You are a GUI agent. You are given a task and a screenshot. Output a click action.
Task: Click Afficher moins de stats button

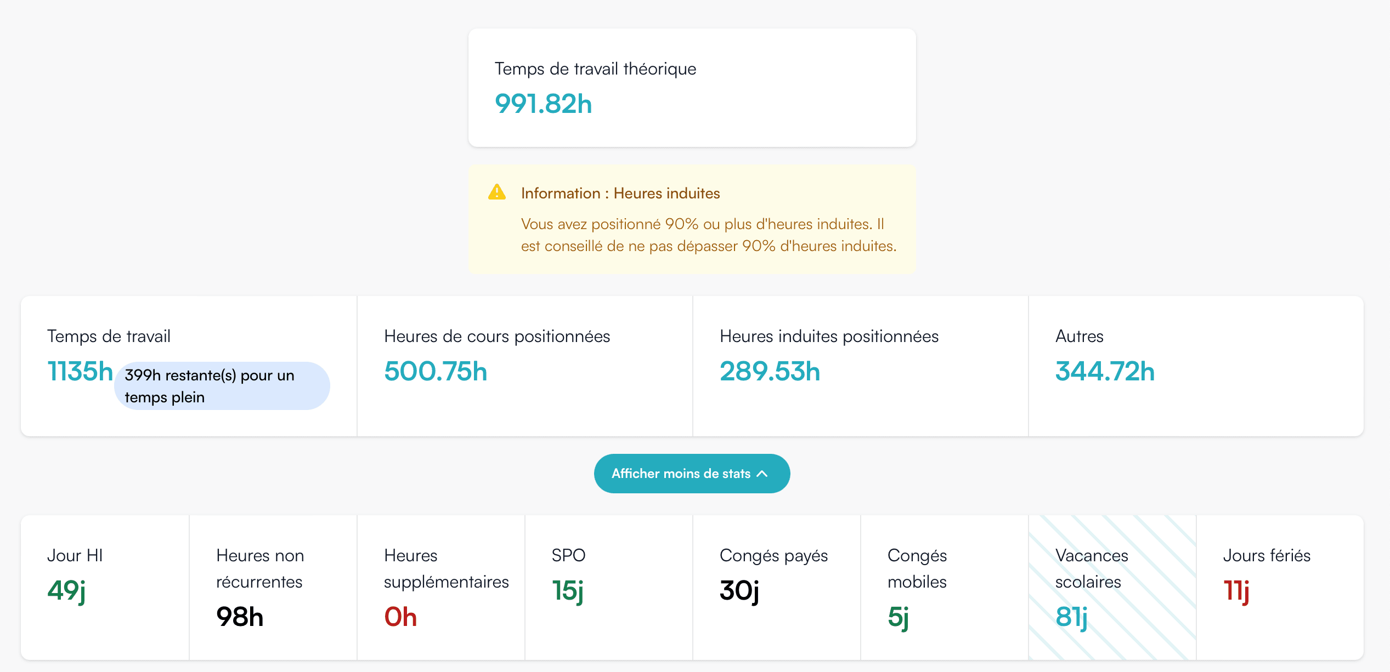point(692,474)
